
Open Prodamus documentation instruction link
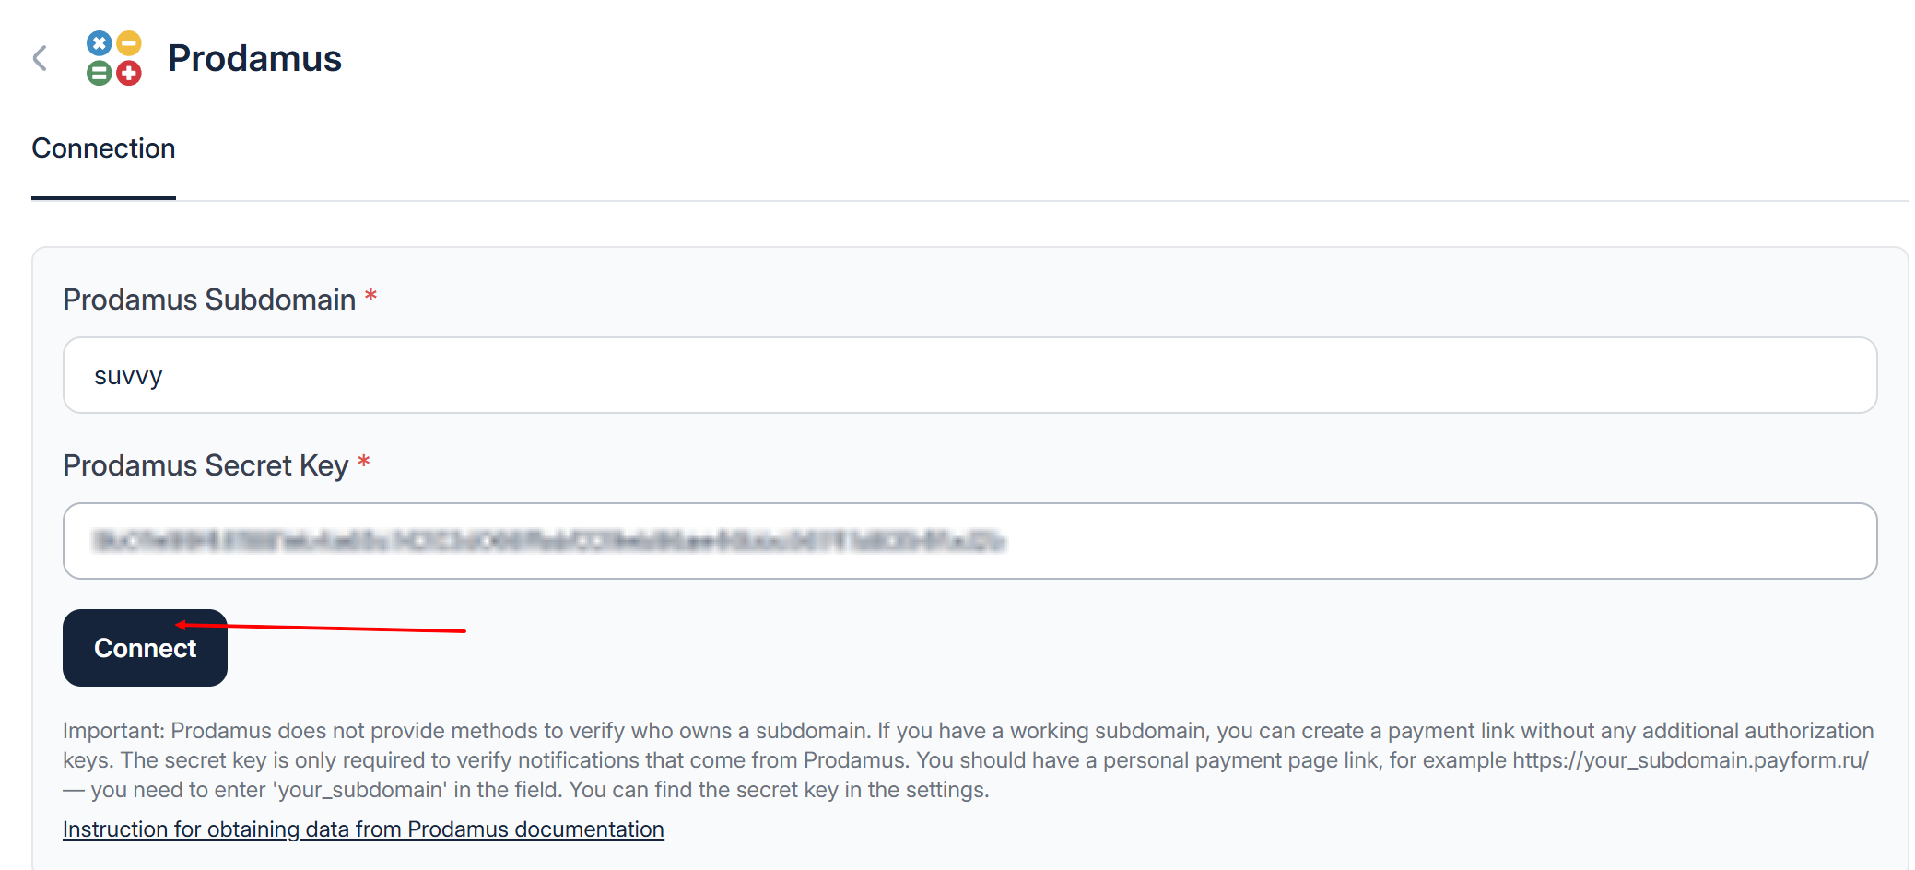363,829
